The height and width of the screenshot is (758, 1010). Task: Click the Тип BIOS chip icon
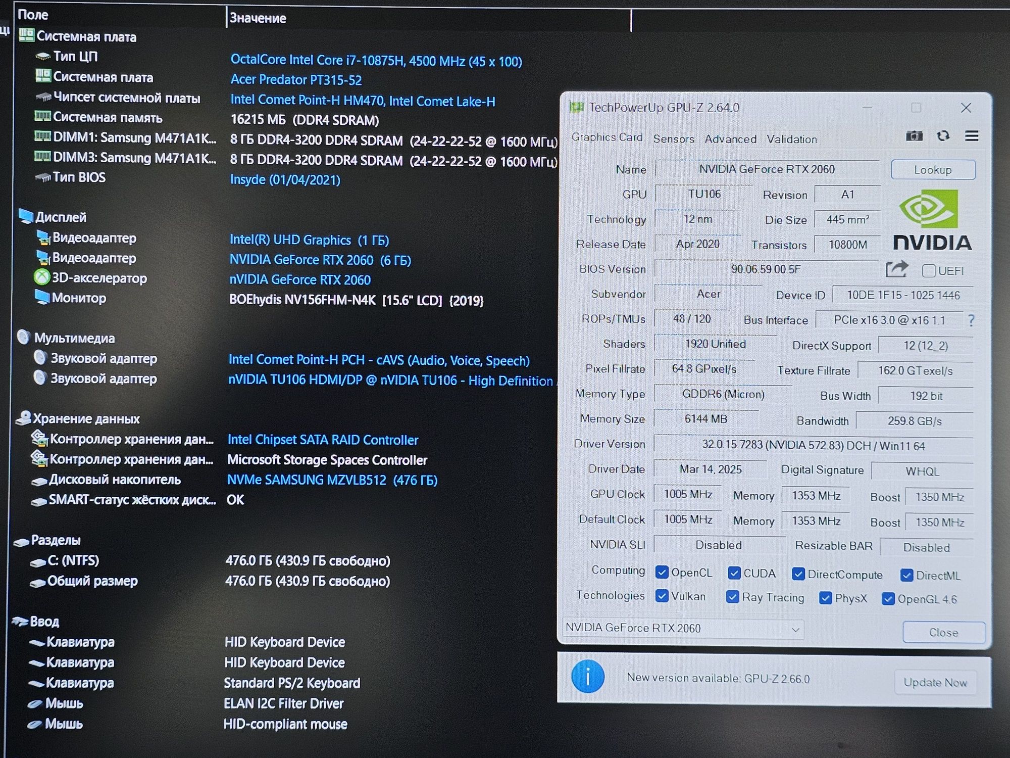[42, 177]
